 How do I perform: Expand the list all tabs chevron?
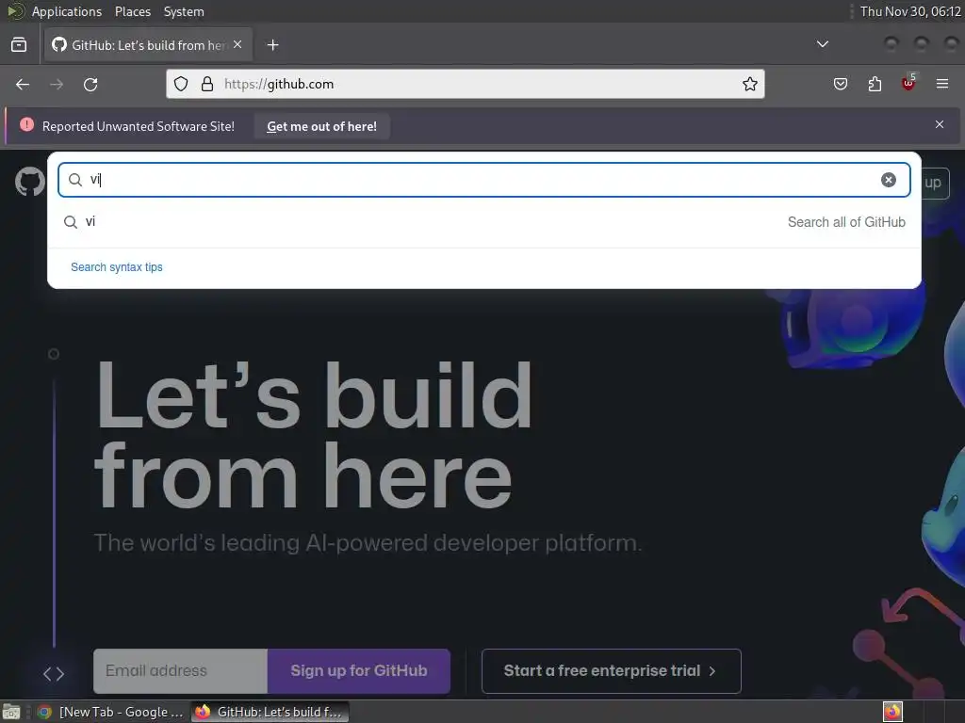coord(822,44)
